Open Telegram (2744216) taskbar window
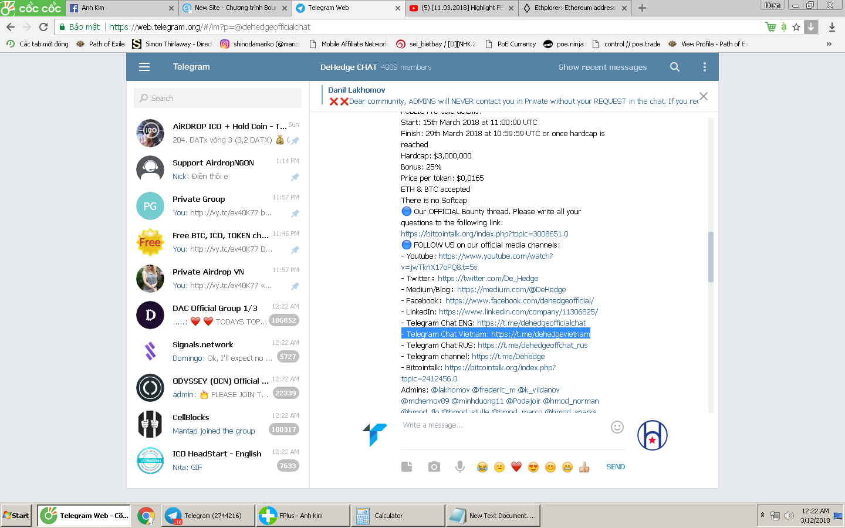Viewport: 845px width, 528px height. tap(208, 516)
